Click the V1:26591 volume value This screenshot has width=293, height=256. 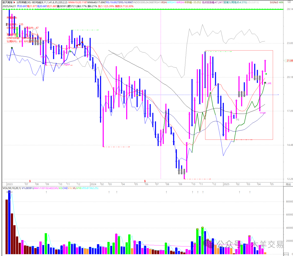[x=28, y=188]
